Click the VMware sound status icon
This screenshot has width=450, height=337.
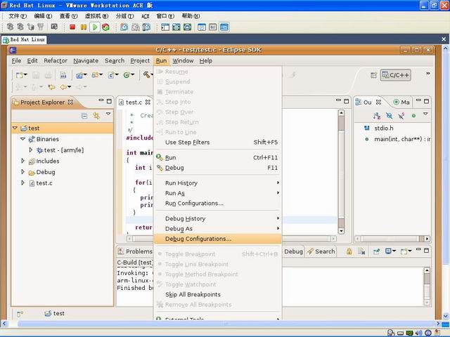pyautogui.click(x=418, y=333)
